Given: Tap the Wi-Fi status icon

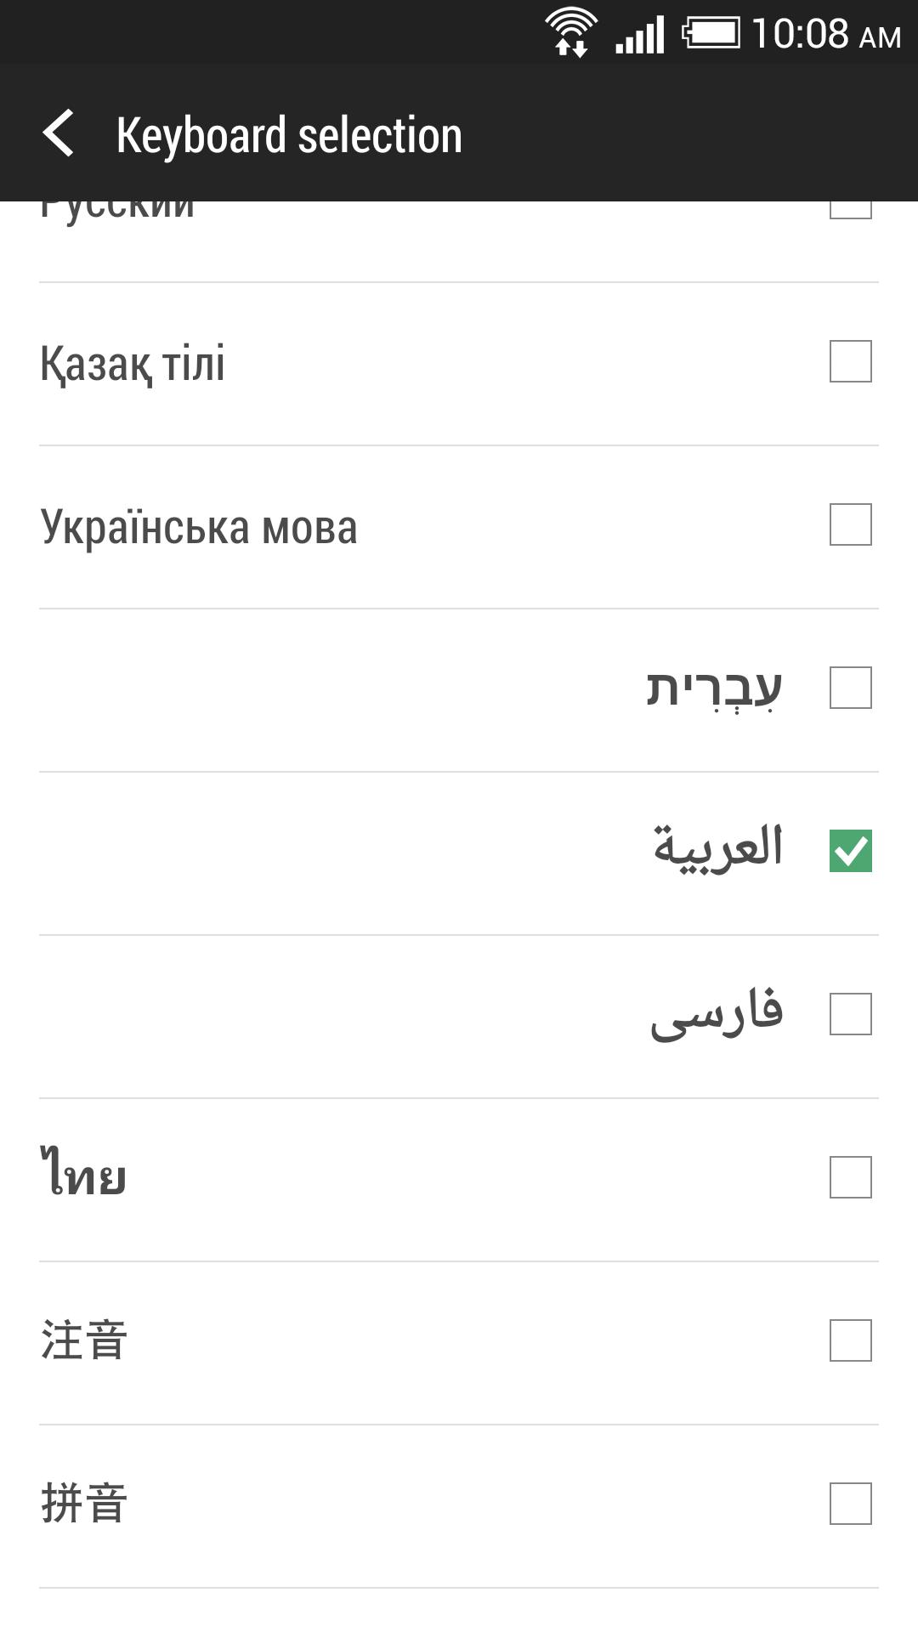Looking at the screenshot, I should (x=571, y=34).
